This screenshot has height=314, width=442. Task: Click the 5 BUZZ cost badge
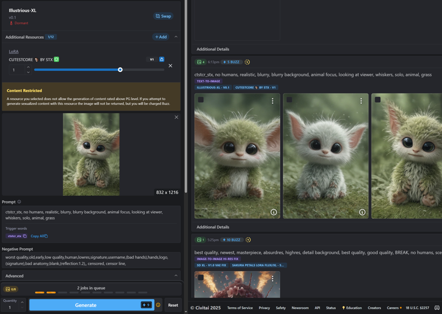point(231,62)
